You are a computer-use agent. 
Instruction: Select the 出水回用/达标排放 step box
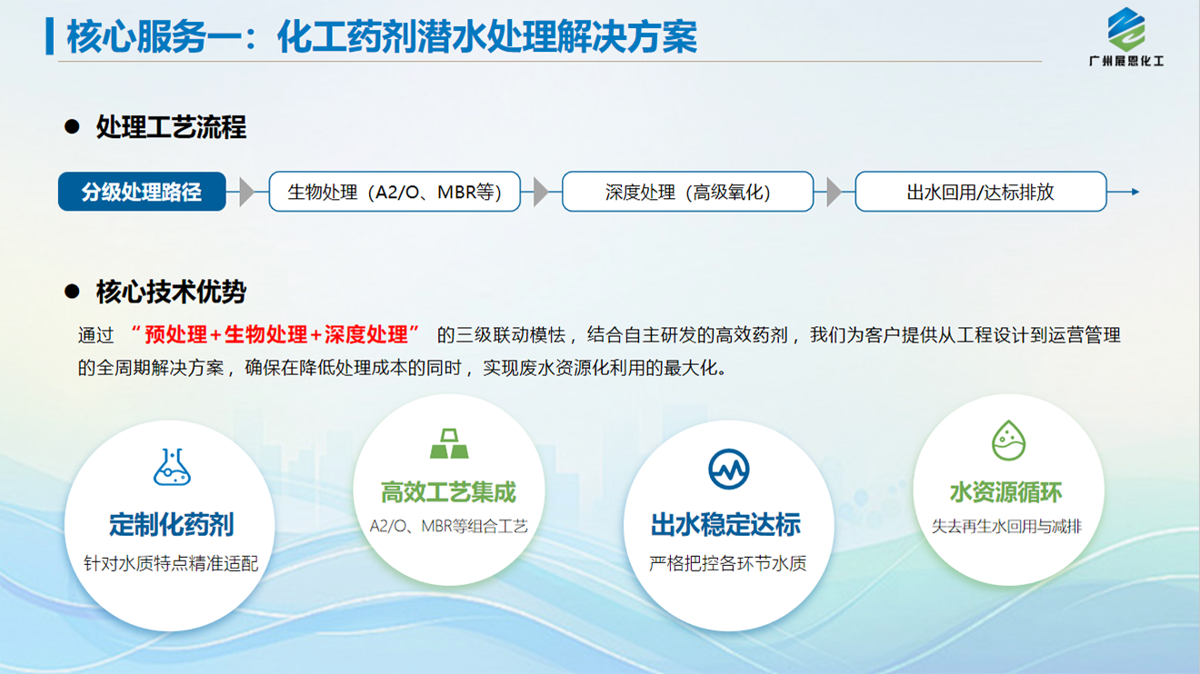pyautogui.click(x=980, y=192)
